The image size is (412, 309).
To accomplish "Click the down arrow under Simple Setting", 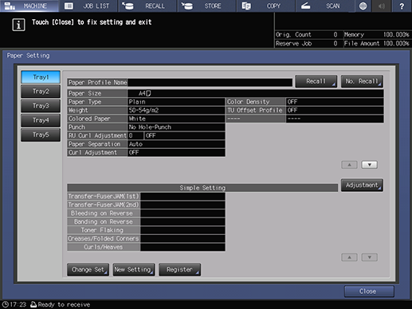I will 370,257.
